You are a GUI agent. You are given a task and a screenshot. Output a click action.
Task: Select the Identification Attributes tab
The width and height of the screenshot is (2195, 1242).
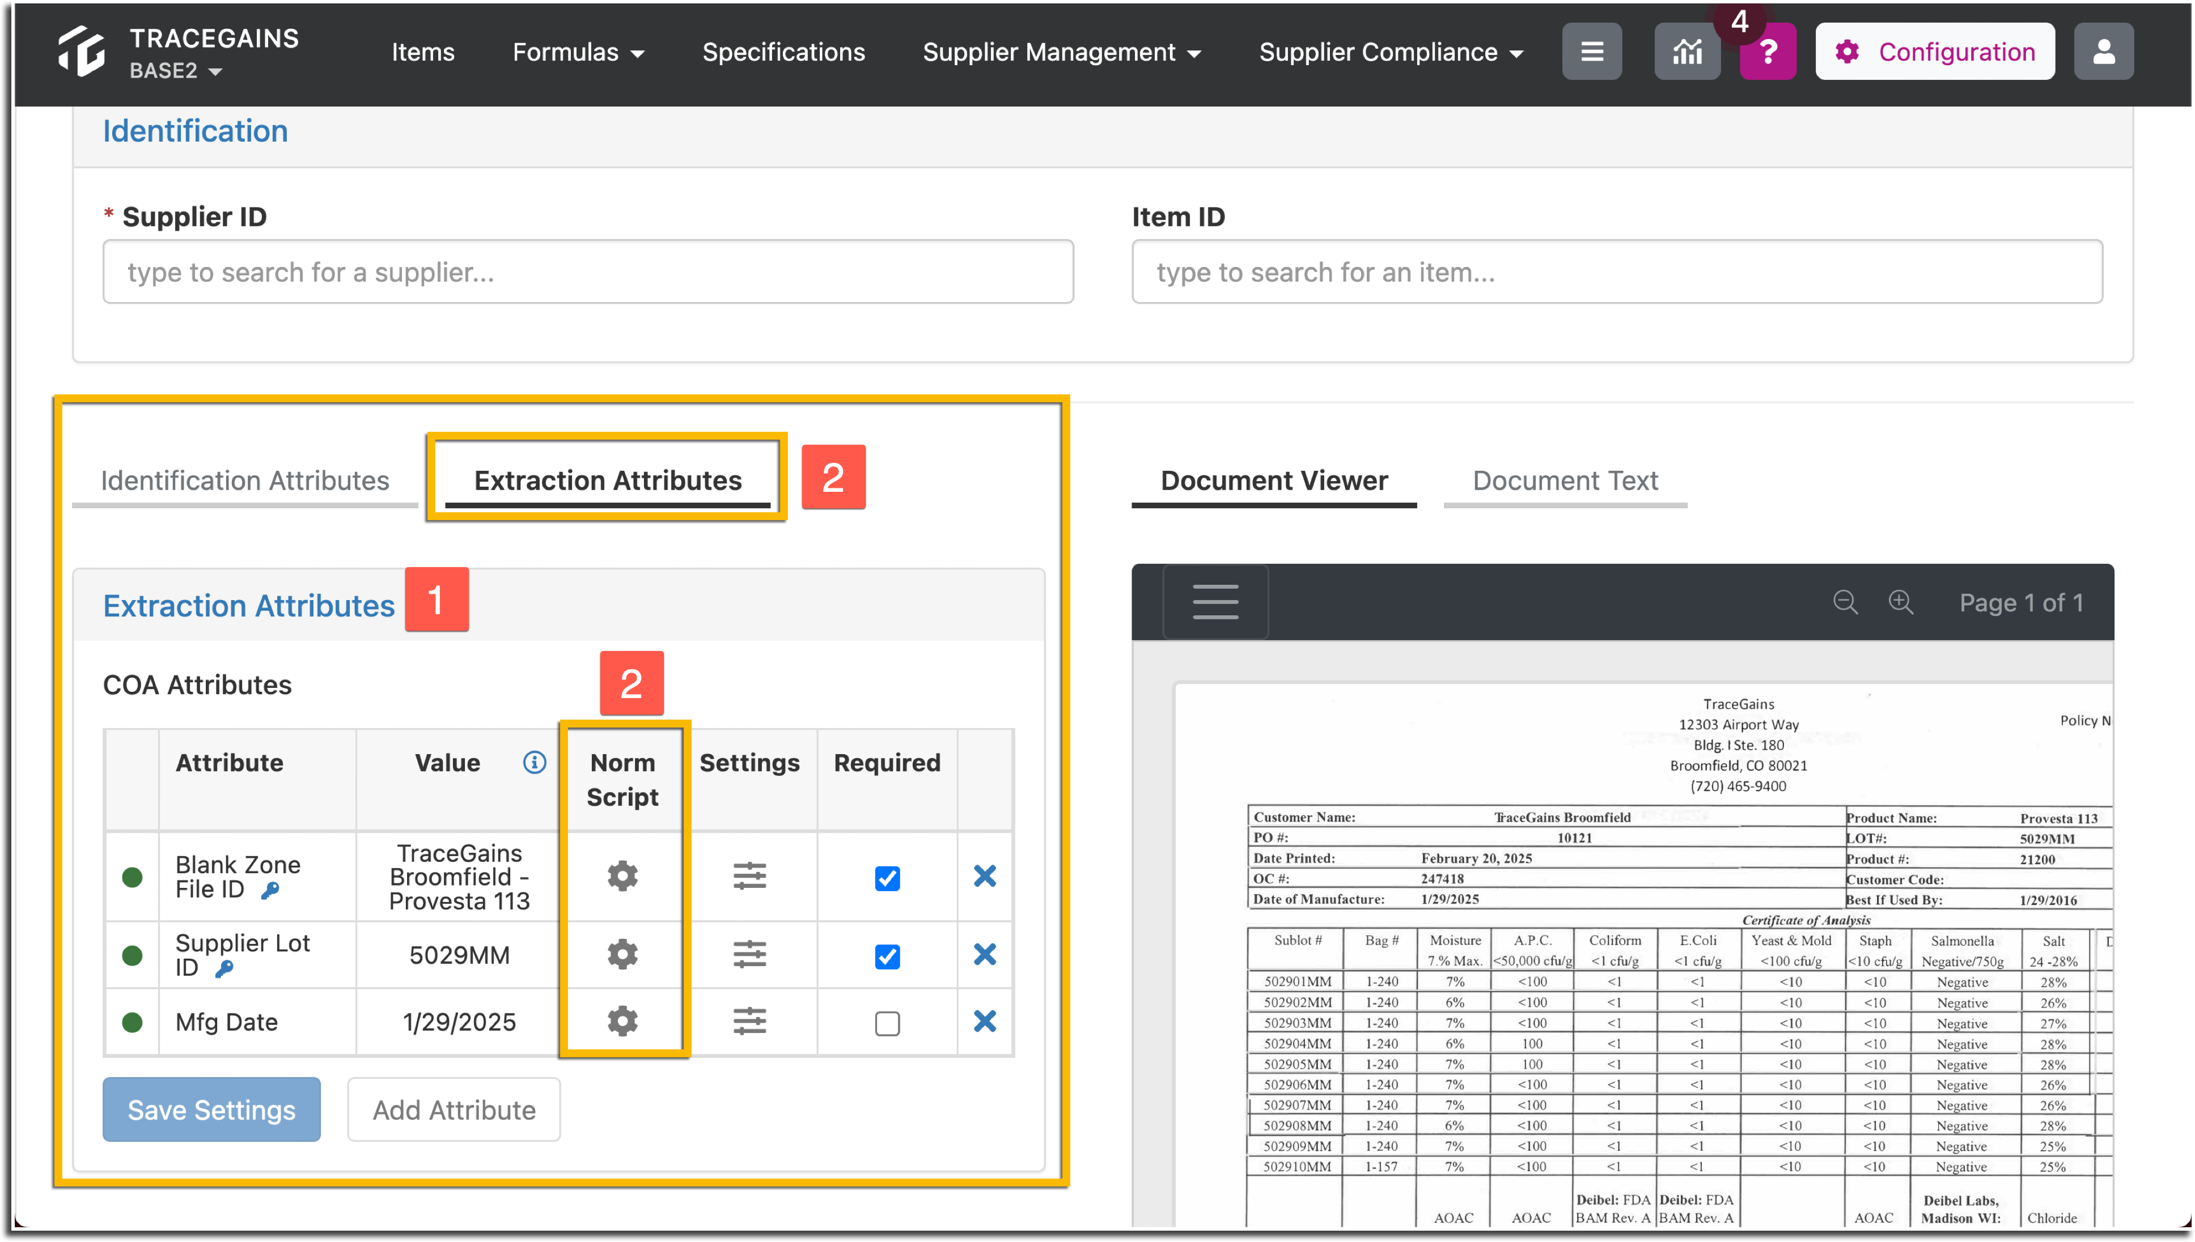245,480
